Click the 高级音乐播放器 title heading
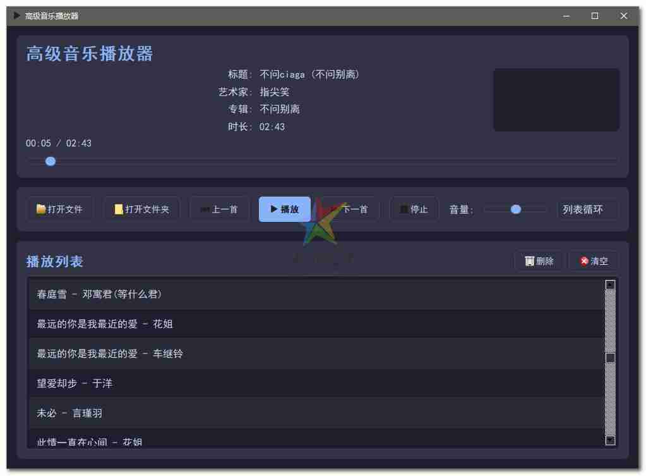This screenshot has height=476, width=646. click(x=88, y=54)
